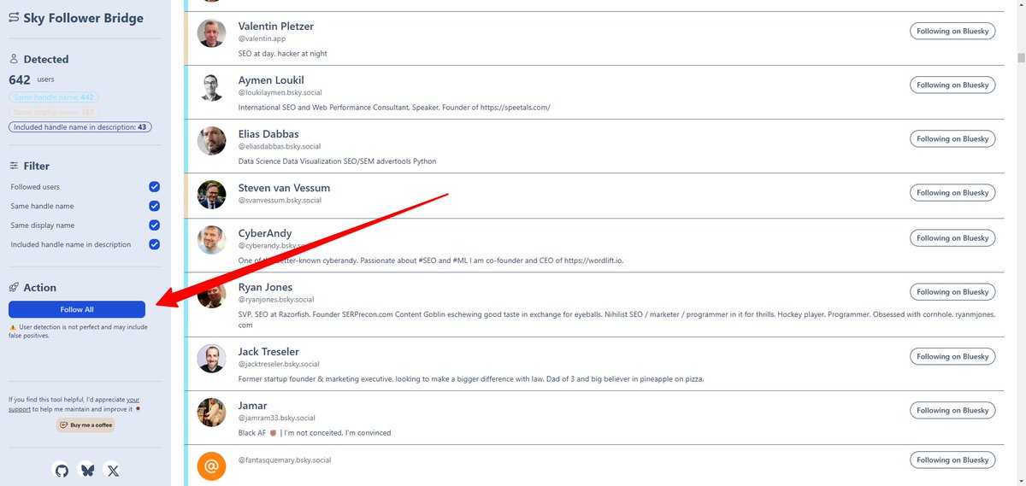
Task: Select the 'Same handle name: 442' badge
Action: pyautogui.click(x=54, y=97)
